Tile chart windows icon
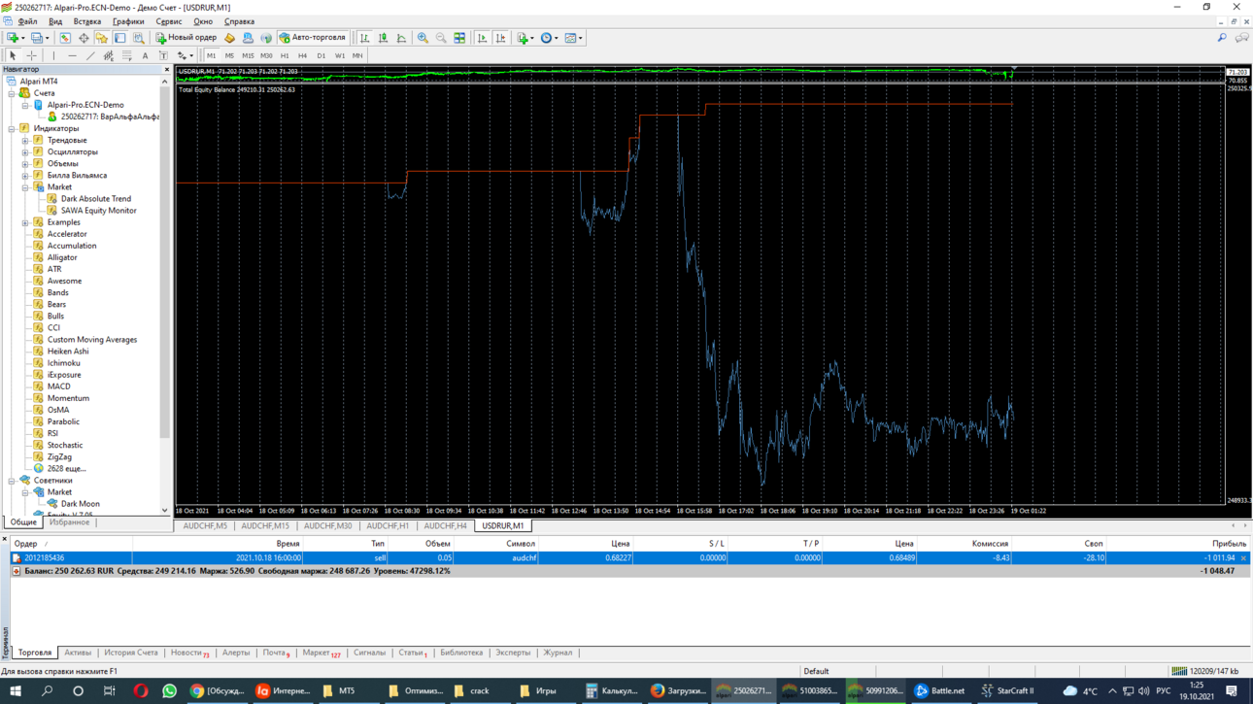The width and height of the screenshot is (1253, 704). 459,38
